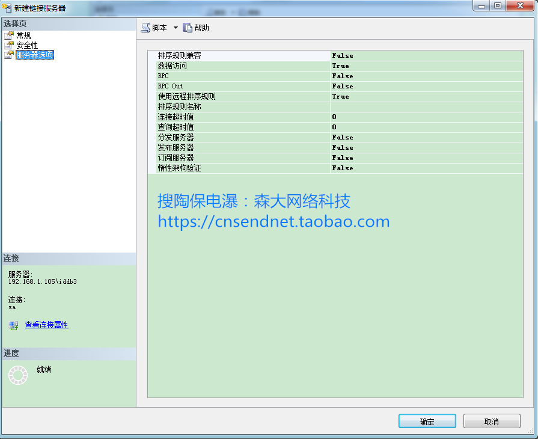Select the 安全性 page icon
The height and width of the screenshot is (439, 538).
(x=9, y=45)
